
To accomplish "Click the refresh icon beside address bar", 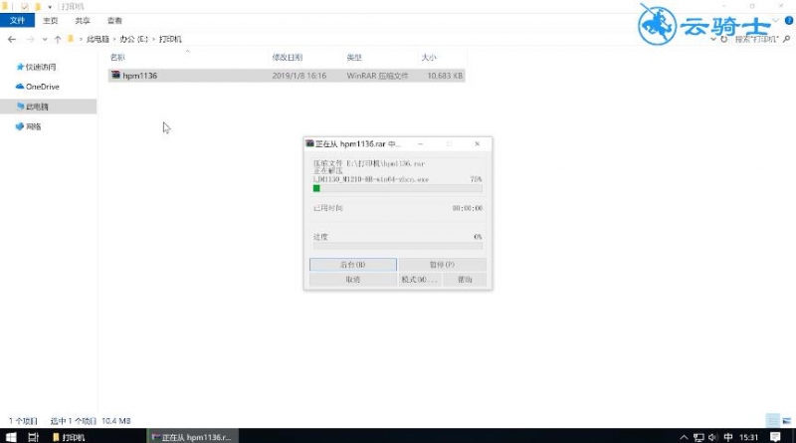I will [x=724, y=39].
